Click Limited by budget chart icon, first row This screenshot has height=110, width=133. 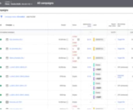click(x=78, y=39)
